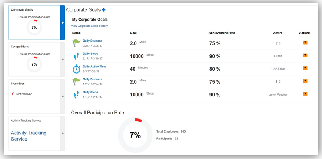This screenshot has width=322, height=159.
Task: Click the footsteps icon for 2/17/17 Daily Steps
Action: coord(76,56)
